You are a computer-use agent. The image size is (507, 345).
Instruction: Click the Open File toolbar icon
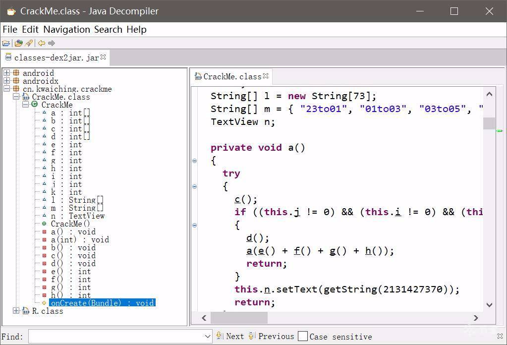(6, 43)
